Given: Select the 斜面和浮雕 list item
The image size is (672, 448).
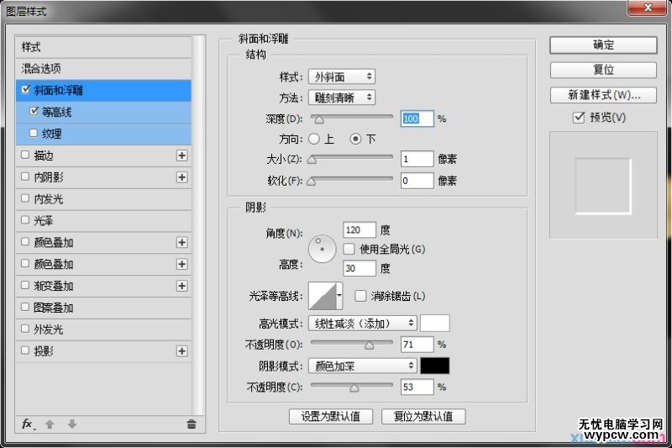Looking at the screenshot, I should pos(103,90).
